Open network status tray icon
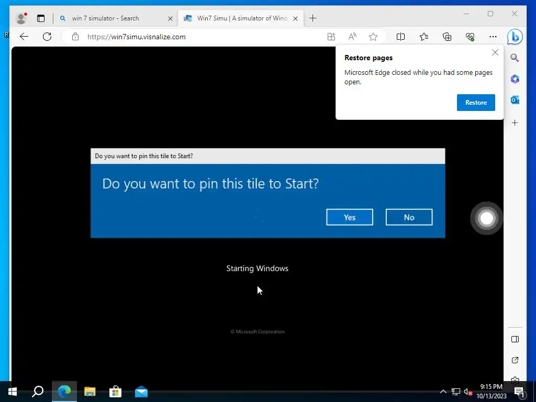 click(x=456, y=392)
